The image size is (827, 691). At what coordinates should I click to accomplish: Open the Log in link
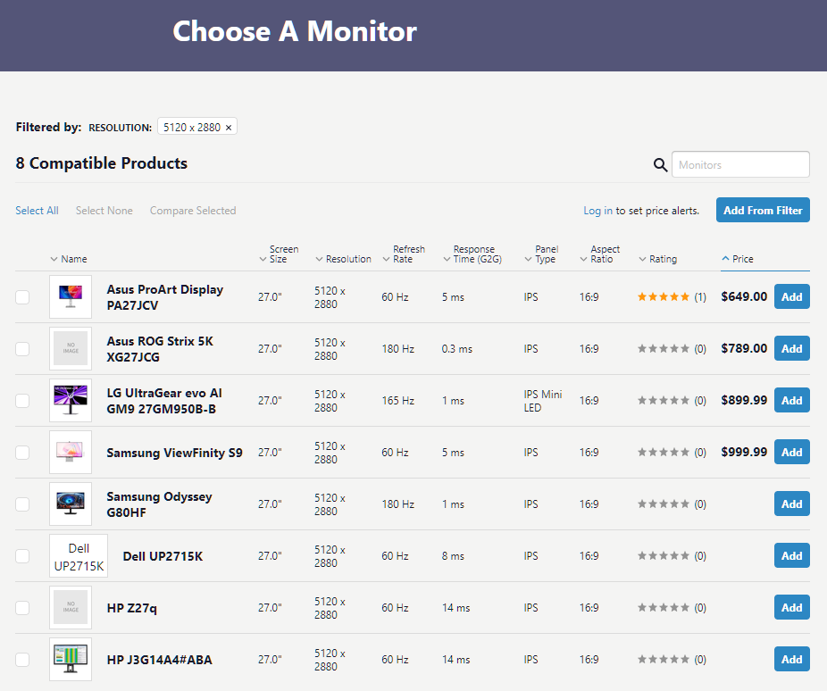(x=597, y=211)
